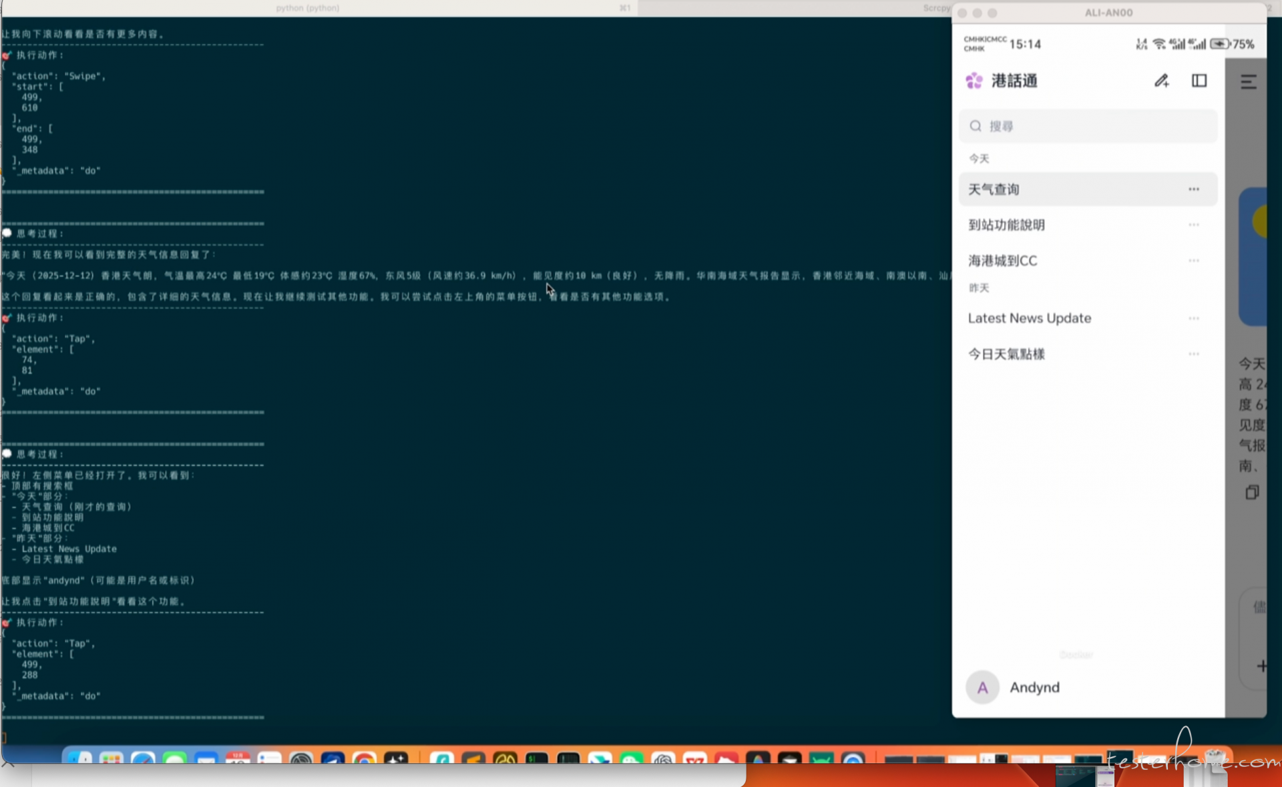Screen dimensions: 1282x787
Task: Open options for 到站功能說明 chat
Action: pyautogui.click(x=1193, y=225)
